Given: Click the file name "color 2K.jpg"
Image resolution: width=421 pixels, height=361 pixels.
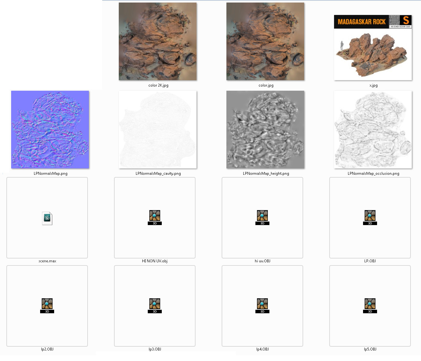Looking at the screenshot, I should (x=158, y=85).
